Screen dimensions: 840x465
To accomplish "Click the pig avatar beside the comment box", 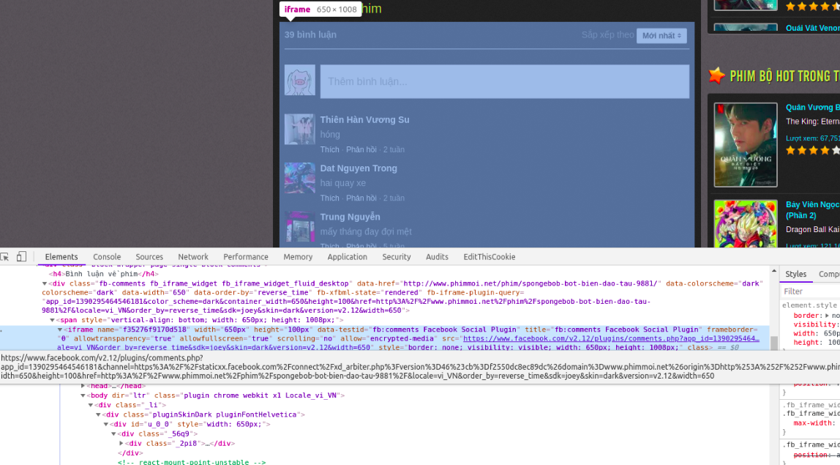I will 299,81.
